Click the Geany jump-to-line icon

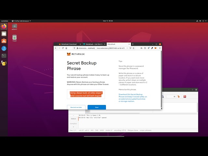pyautogui.click(x=178, y=97)
